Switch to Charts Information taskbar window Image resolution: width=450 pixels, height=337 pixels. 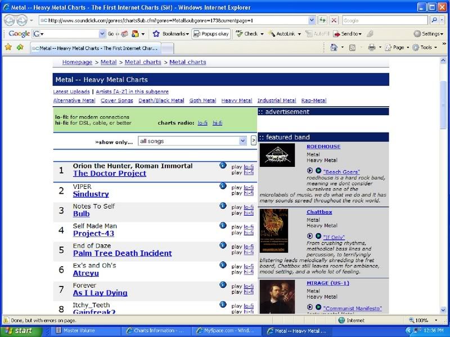pyautogui.click(x=155, y=331)
